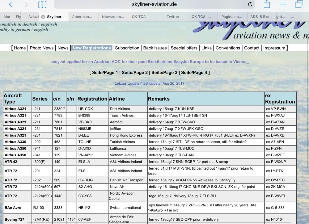Reload the page with refresh icon
Screen dimensions: 309x224
(x=250, y=5)
